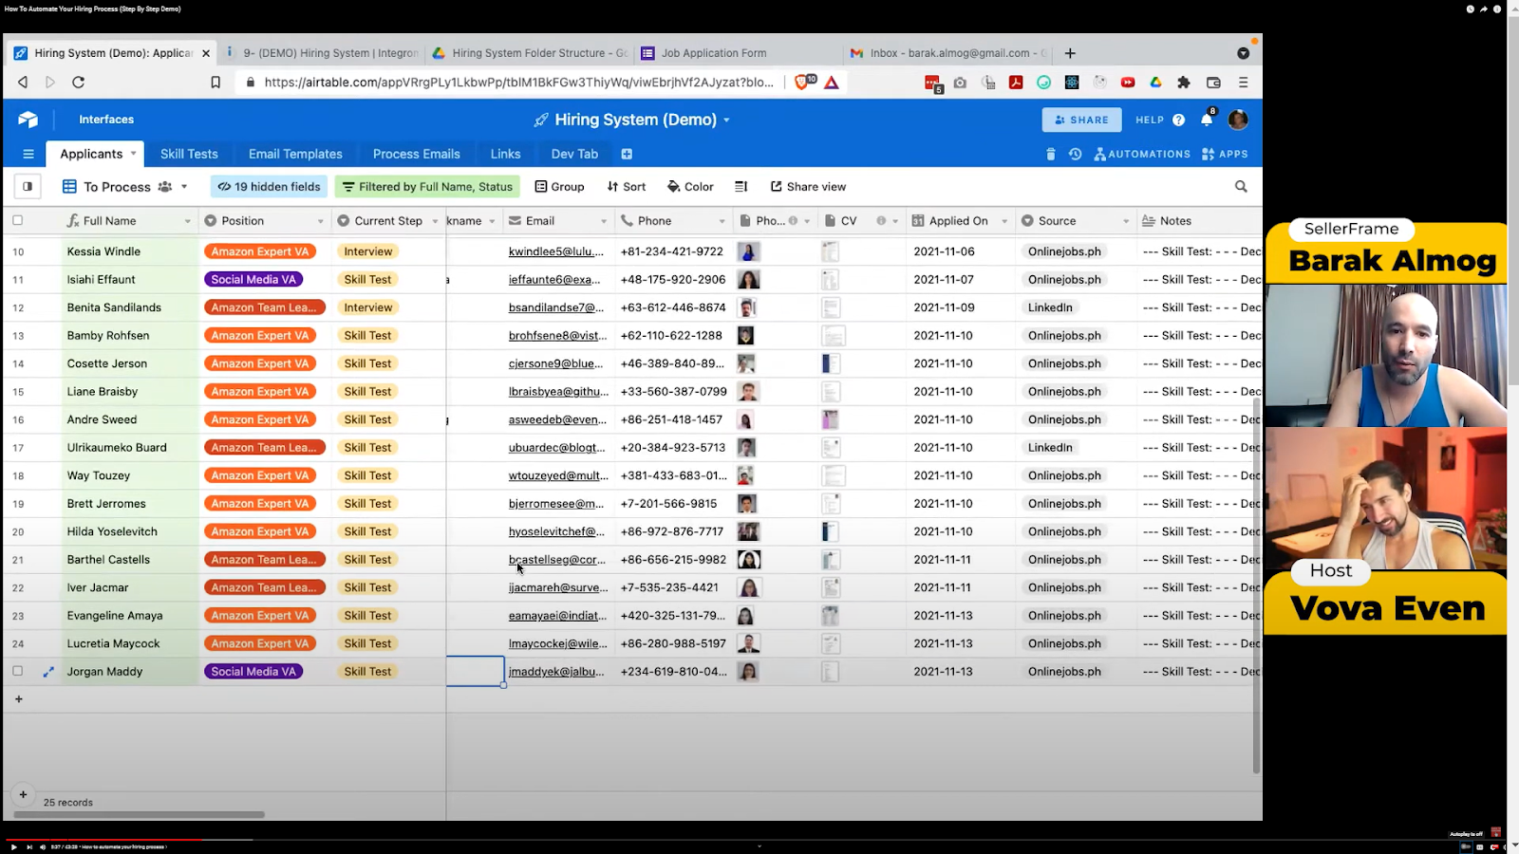Screen dimensions: 1519x854
Task: Click Interview status for Benita Sandilands
Action: coord(368,307)
